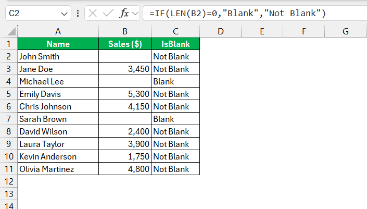Screen dimensions: 367x209
Task: Select the sales value 4,150
Action: click(x=125, y=106)
